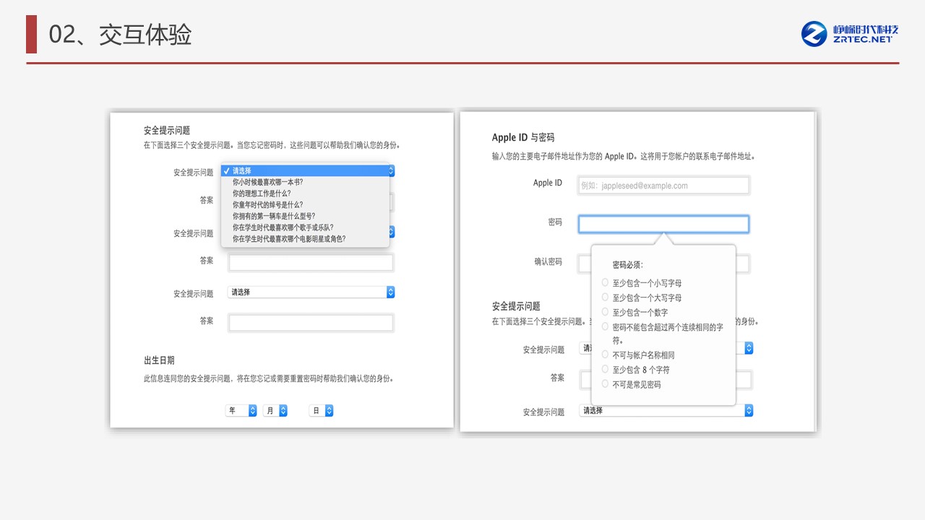This screenshot has height=520, width=925.
Task: Click the blue arrows on the year dropdown
Action: tap(252, 410)
